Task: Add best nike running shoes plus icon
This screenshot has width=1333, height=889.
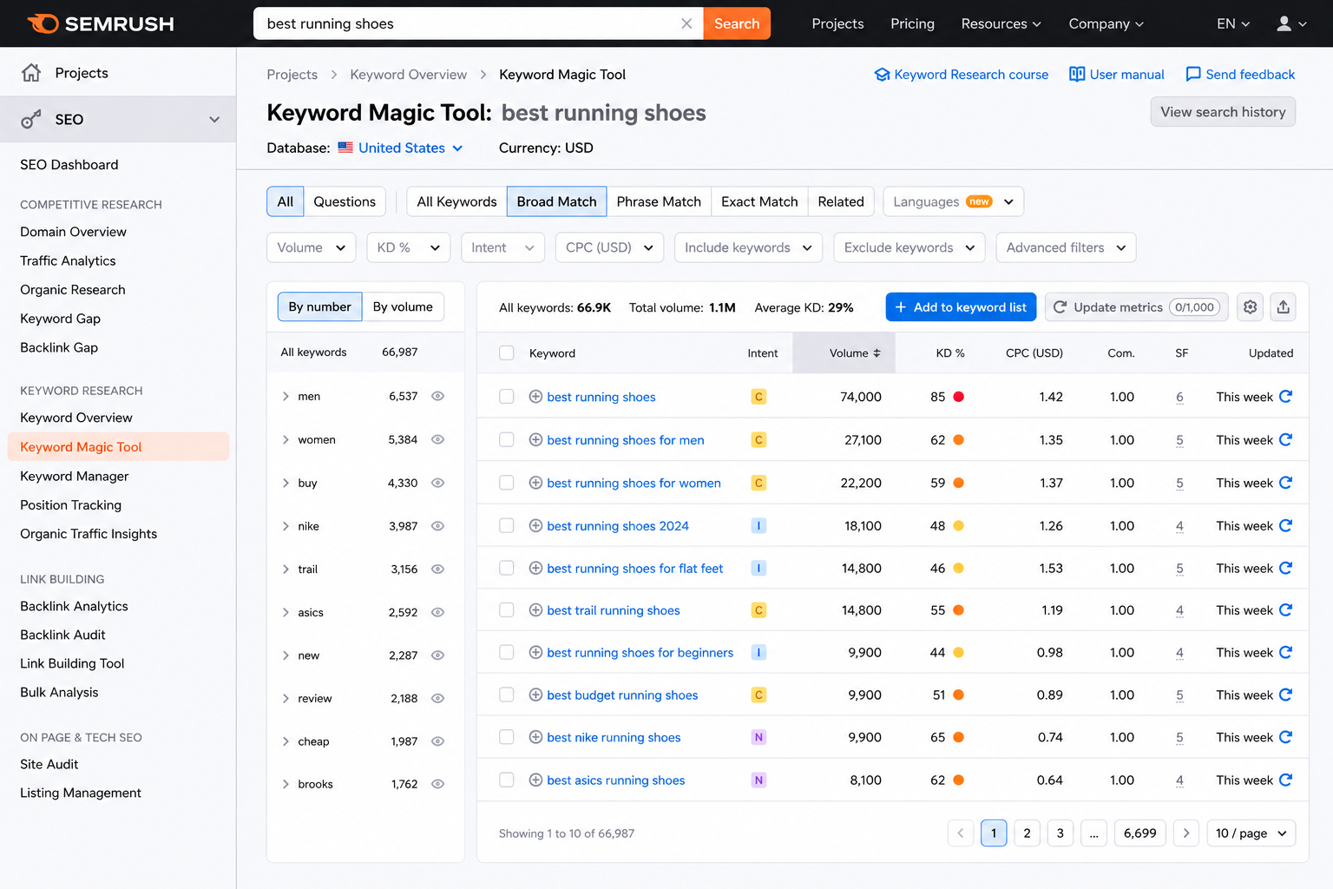Action: (535, 737)
